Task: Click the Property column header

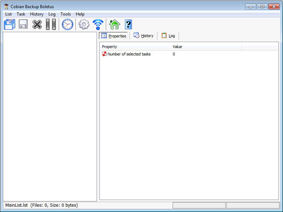Action: (x=135, y=47)
